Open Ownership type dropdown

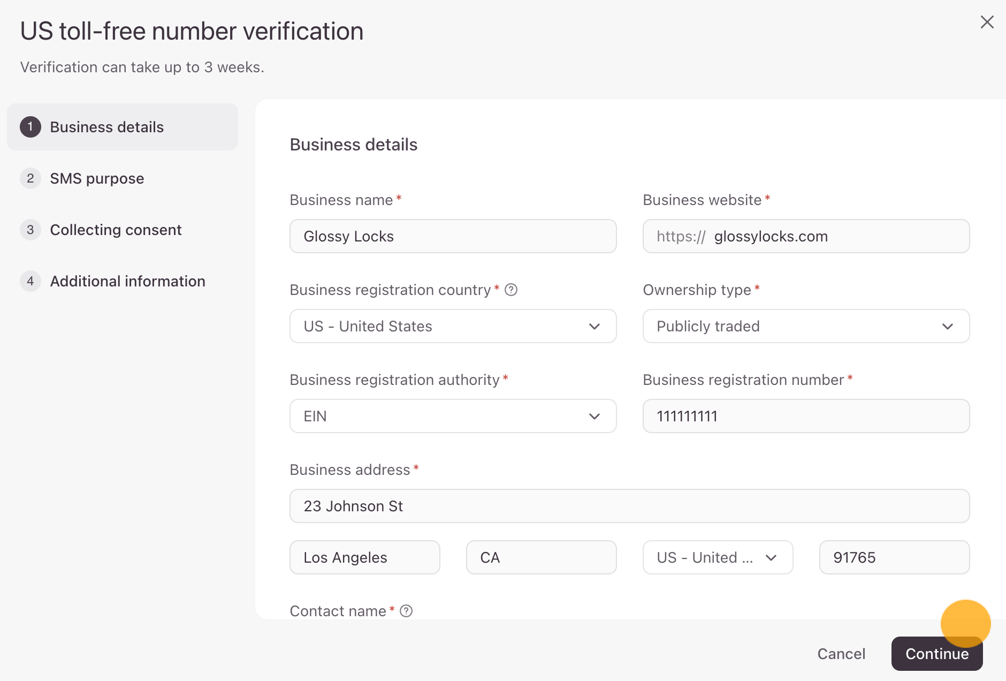pyautogui.click(x=806, y=326)
